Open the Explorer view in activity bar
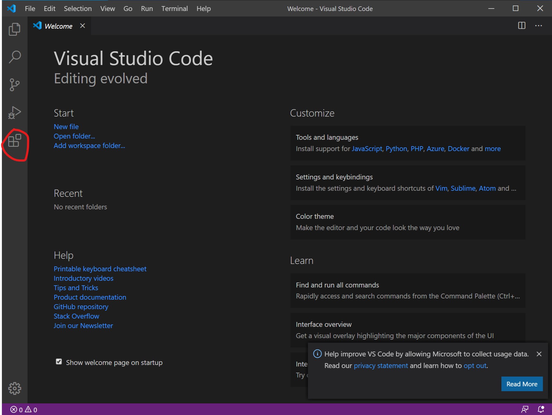This screenshot has height=415, width=552. tap(14, 29)
